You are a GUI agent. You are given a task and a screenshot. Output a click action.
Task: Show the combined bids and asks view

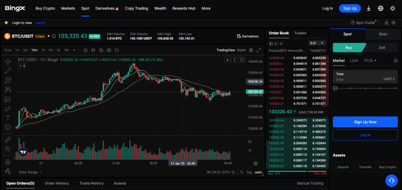coord(272,43)
